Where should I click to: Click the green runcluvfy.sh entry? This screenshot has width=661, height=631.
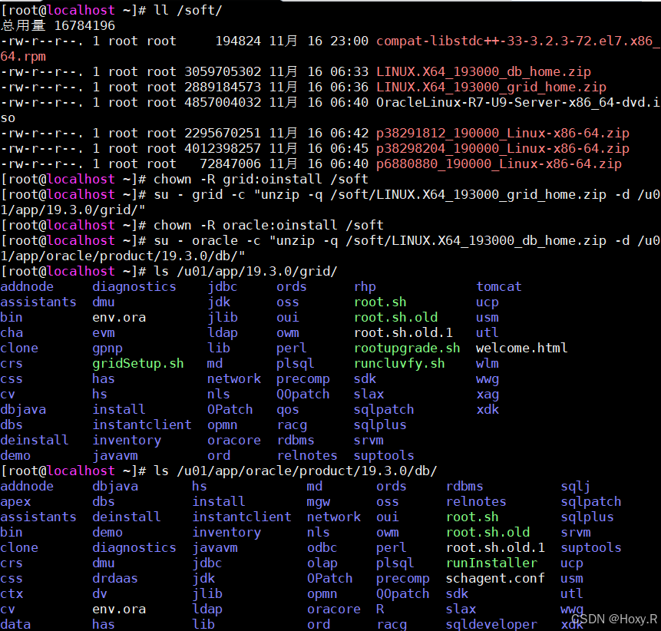click(400, 363)
